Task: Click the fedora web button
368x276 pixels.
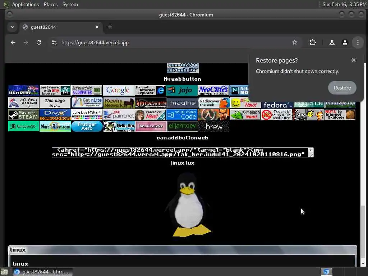Action: click(277, 105)
